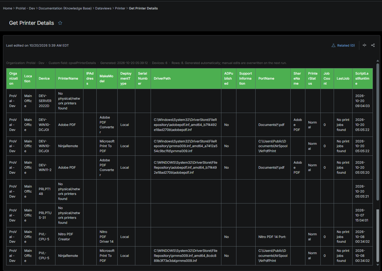The image size is (382, 271).
Task: Click the PRLPTUS-31 device cell
Action: [x=45, y=215]
